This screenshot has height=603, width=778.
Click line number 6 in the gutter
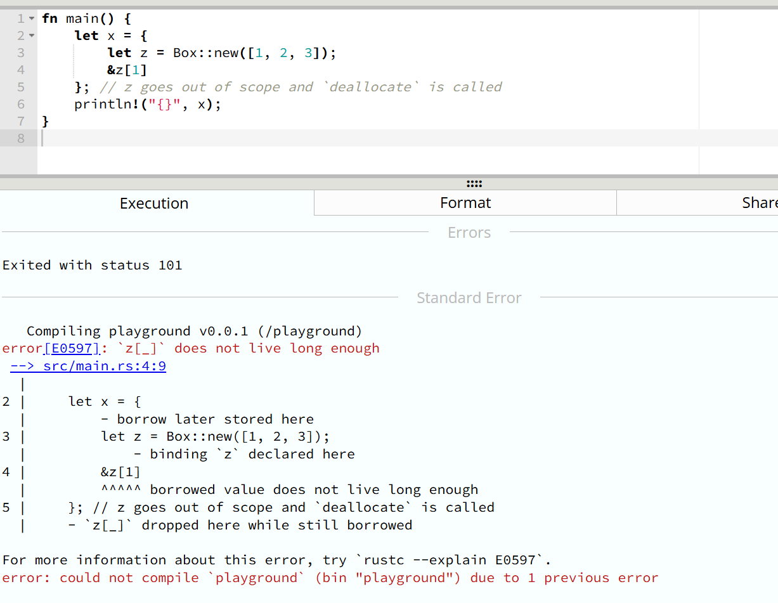tap(21, 105)
